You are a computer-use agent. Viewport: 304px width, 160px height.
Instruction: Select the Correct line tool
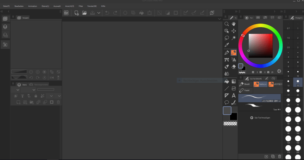[234, 102]
